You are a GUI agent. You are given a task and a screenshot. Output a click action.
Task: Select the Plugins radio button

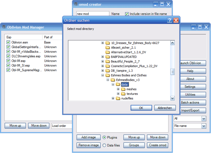(104, 138)
